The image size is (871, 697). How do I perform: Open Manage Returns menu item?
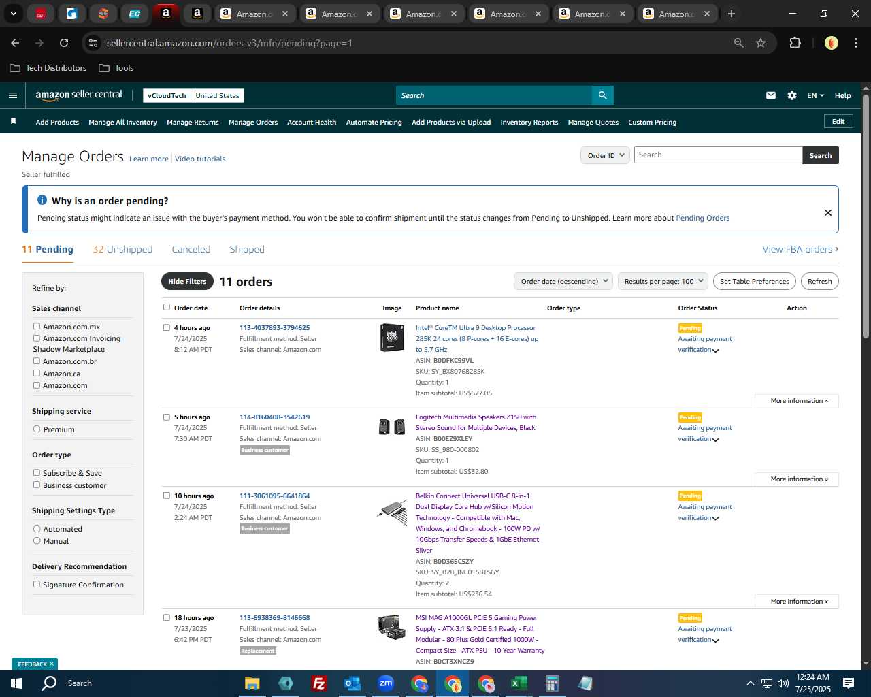(x=193, y=123)
